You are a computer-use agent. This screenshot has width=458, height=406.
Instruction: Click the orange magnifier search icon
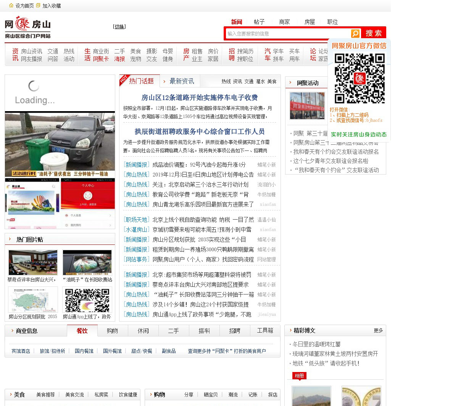tap(355, 34)
